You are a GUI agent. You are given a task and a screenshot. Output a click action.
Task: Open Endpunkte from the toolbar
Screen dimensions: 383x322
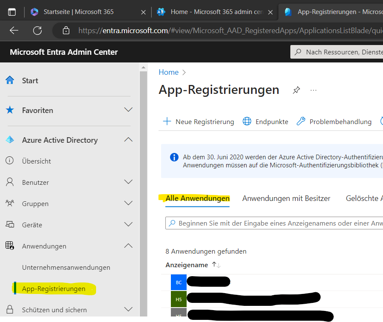coord(265,121)
